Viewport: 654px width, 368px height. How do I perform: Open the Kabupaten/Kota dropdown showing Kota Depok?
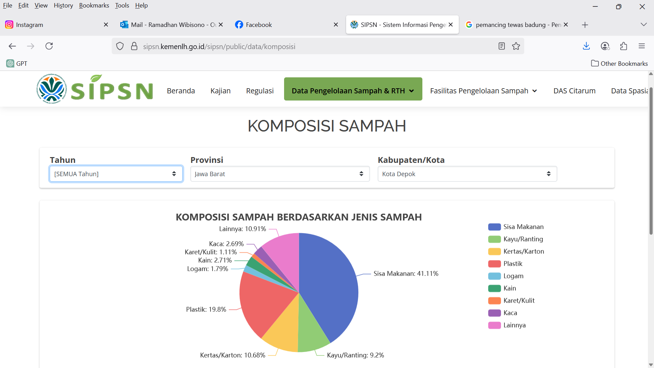pyautogui.click(x=467, y=174)
